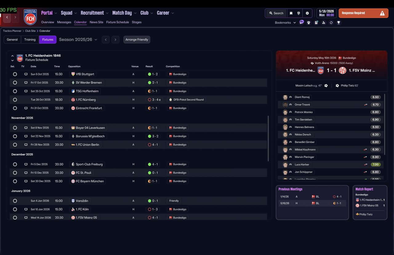The image size is (394, 255).
Task: Open the Maxim Leitsch own goal ball icon
Action: tap(326, 86)
